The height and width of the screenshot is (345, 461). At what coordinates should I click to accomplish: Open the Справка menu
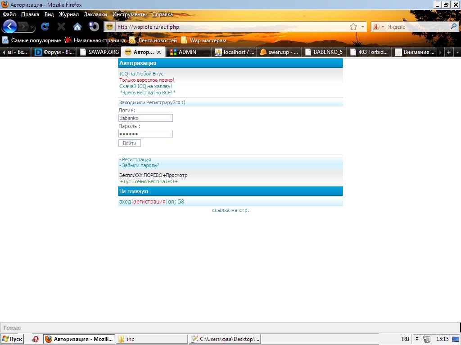coord(162,14)
